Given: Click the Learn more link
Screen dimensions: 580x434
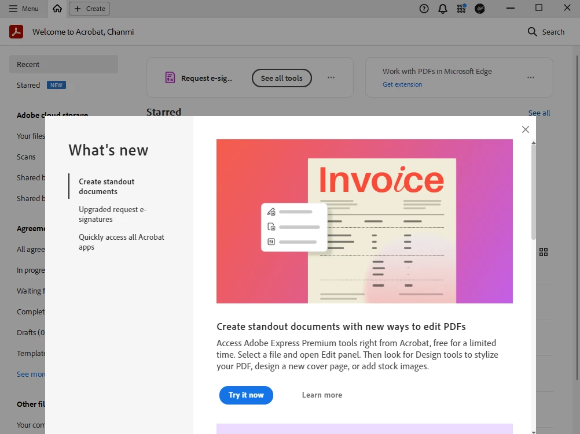Looking at the screenshot, I should [322, 395].
